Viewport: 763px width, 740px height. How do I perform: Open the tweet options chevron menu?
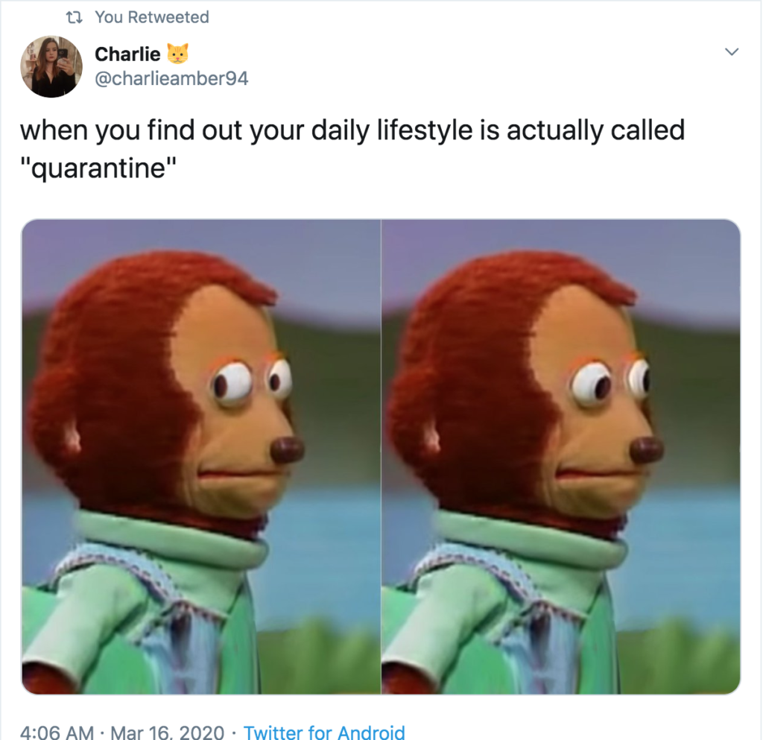tap(732, 51)
